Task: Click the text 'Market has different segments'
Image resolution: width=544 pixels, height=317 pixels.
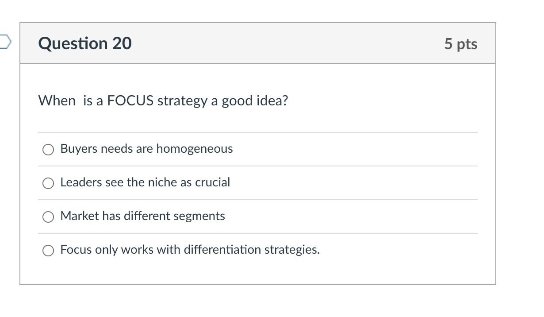Action: [x=142, y=216]
